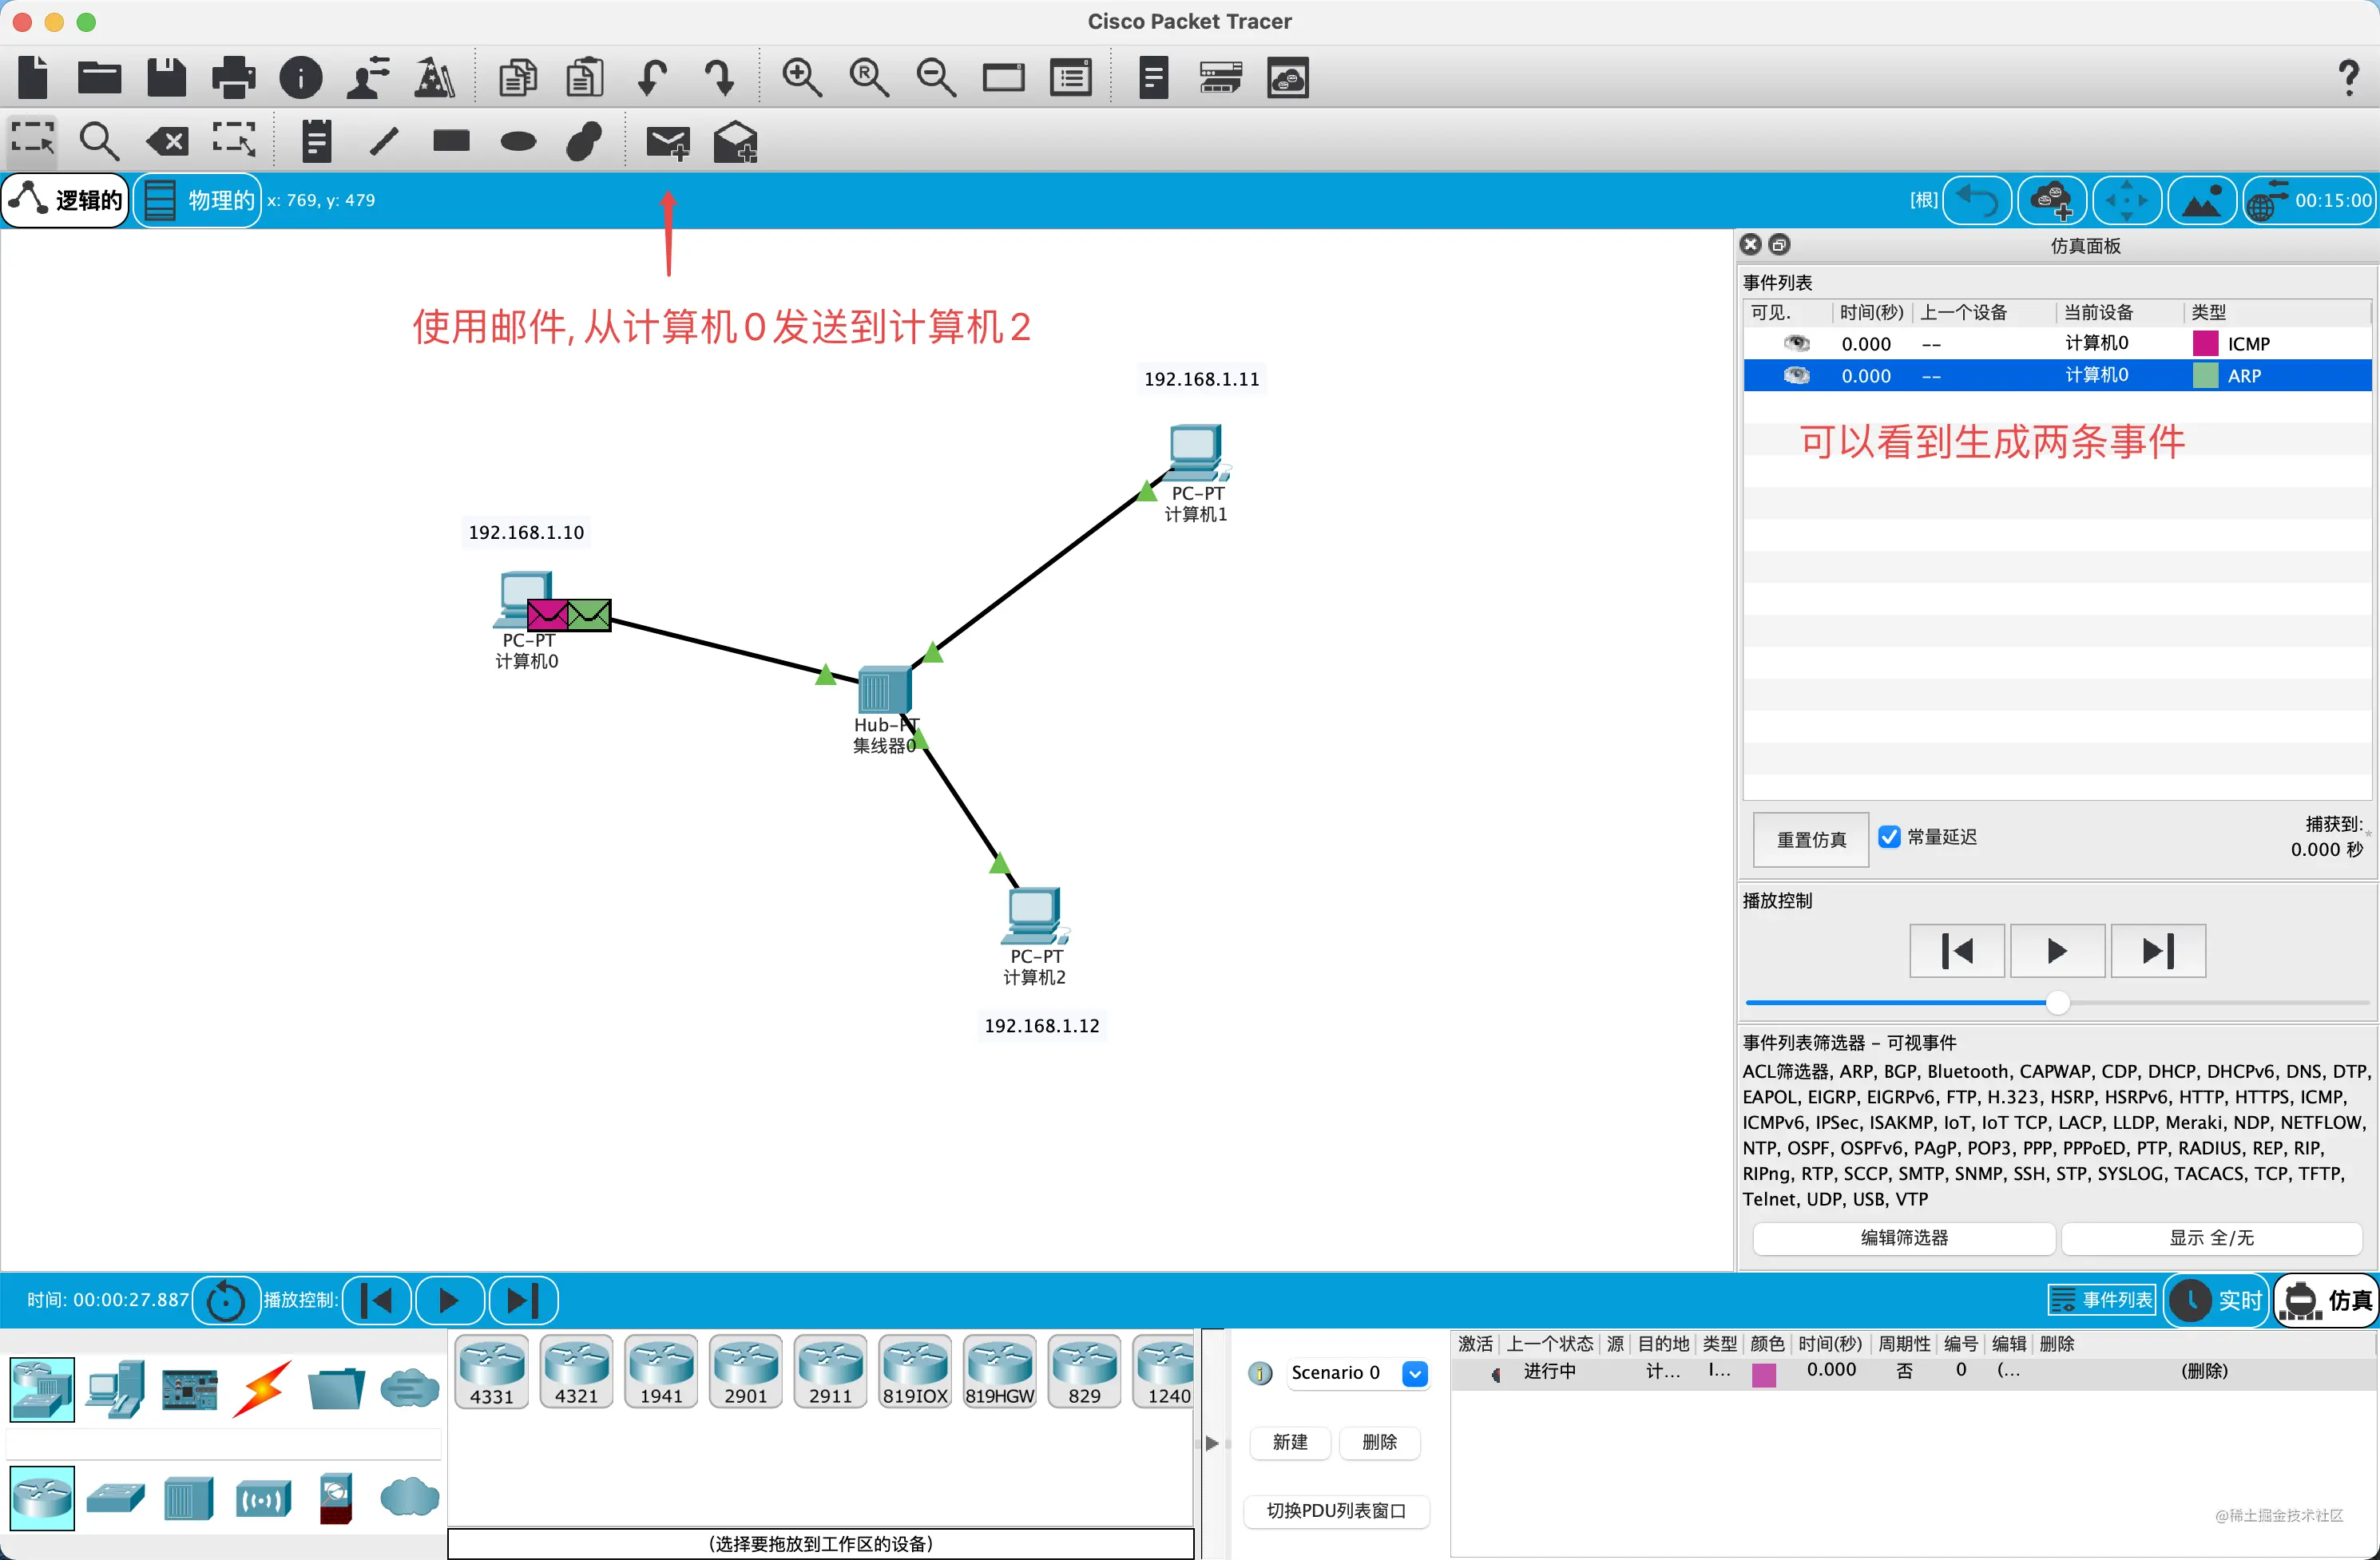Viewport: 2380px width, 1560px height.
Task: Click (删除) in the PDU list row
Action: click(x=2204, y=1371)
